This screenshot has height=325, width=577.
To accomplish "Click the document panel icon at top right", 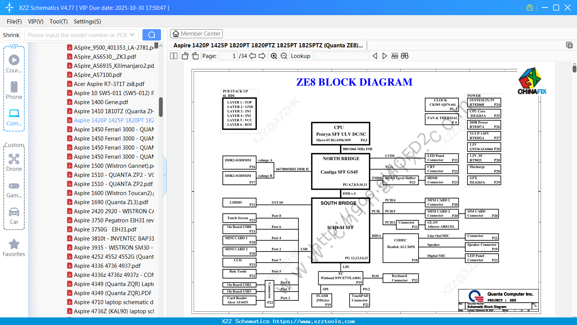I will (x=569, y=45).
